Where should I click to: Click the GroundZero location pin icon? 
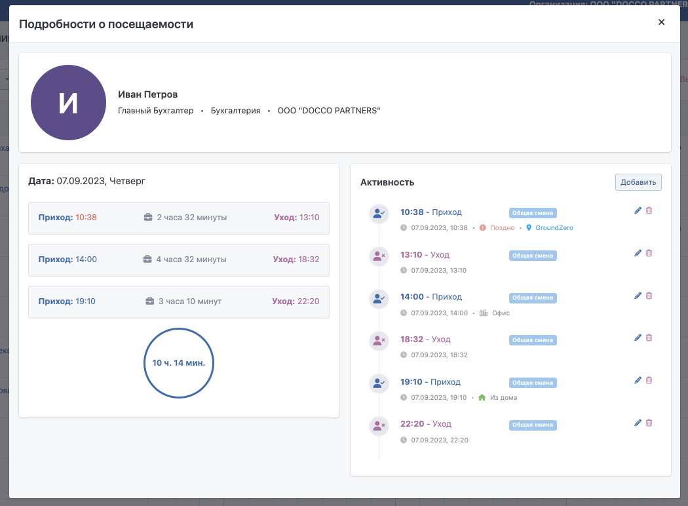pyautogui.click(x=529, y=228)
